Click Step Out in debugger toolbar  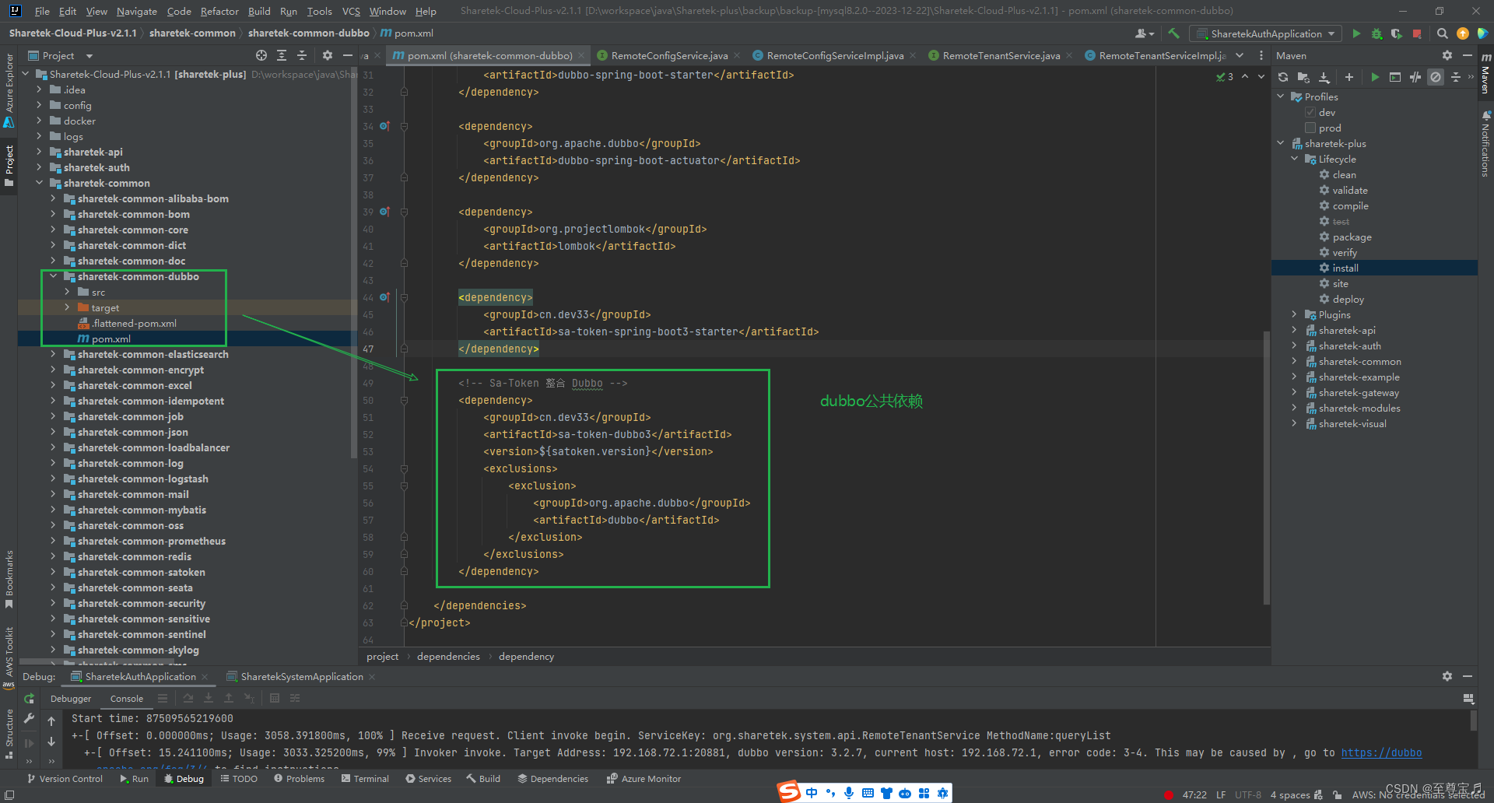click(229, 699)
